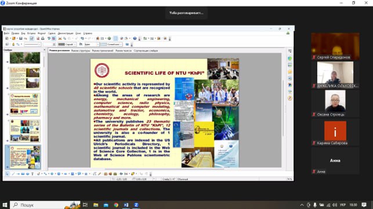Click the slide counter in status bar
Viewport: 373px width, 209px height.
click(x=169, y=179)
